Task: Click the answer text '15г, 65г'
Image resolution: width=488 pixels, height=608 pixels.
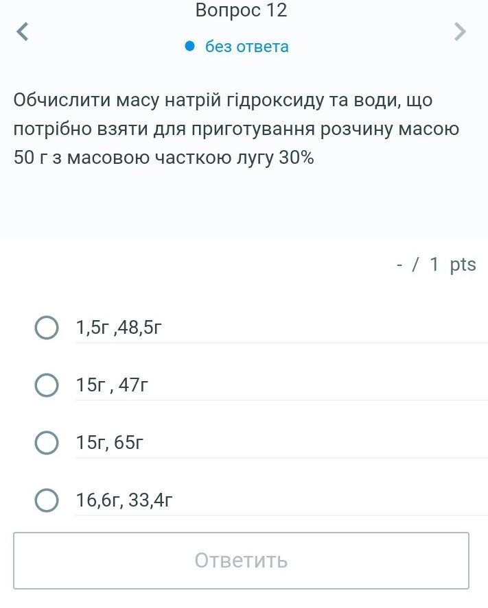Action: [x=110, y=443]
